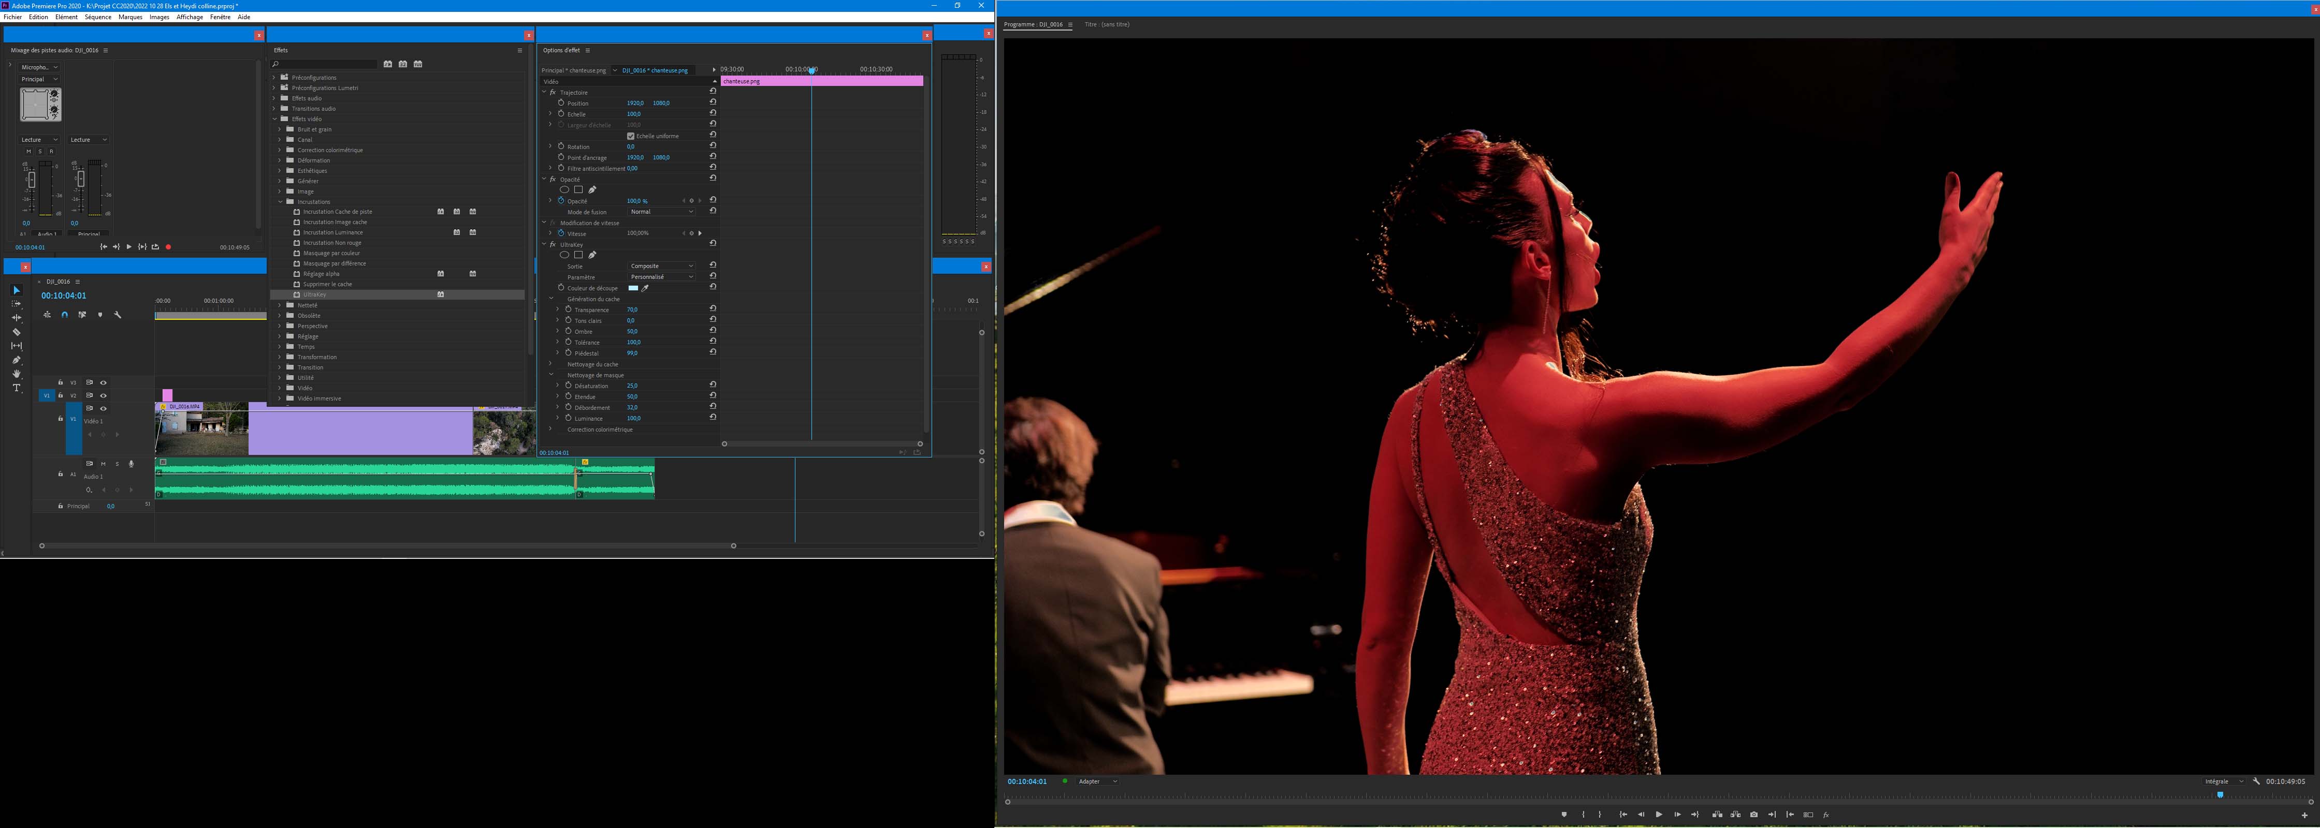The image size is (2320, 828).
Task: Add a marker in the timeline panel
Action: [x=100, y=315]
